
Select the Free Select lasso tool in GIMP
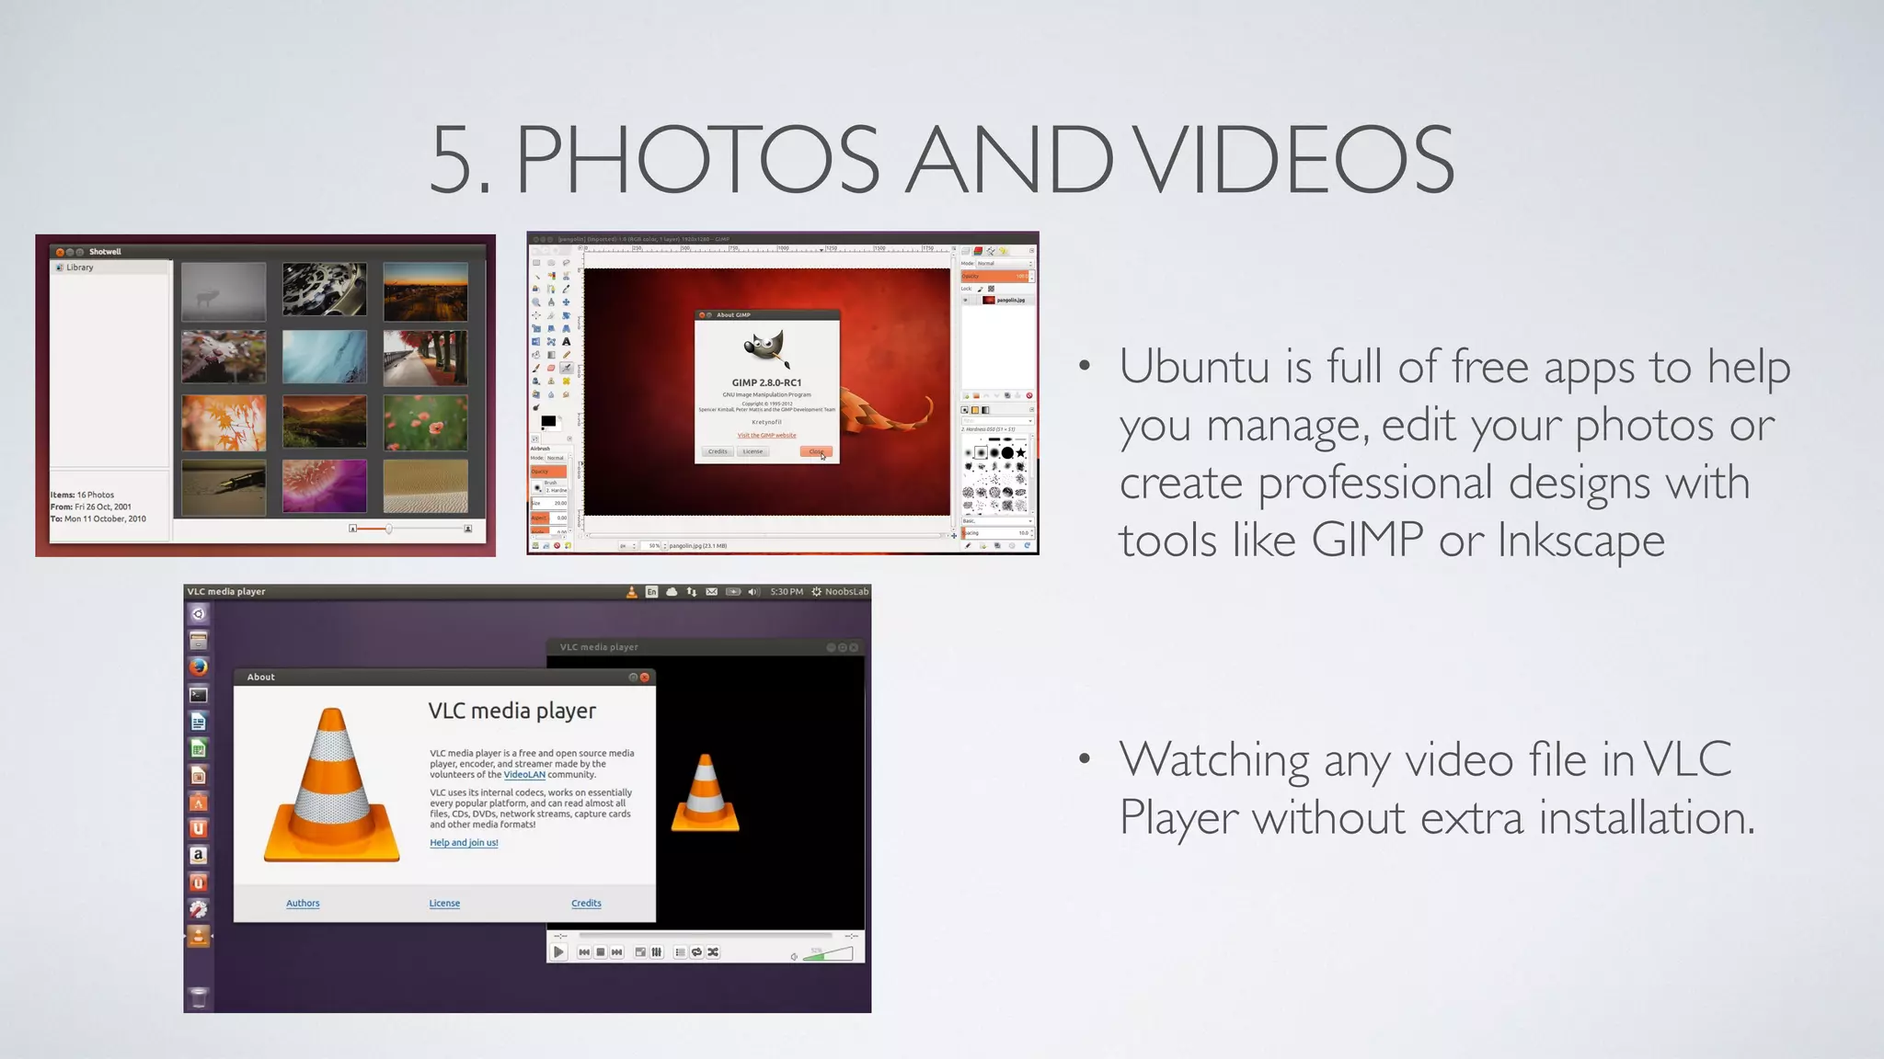[566, 263]
